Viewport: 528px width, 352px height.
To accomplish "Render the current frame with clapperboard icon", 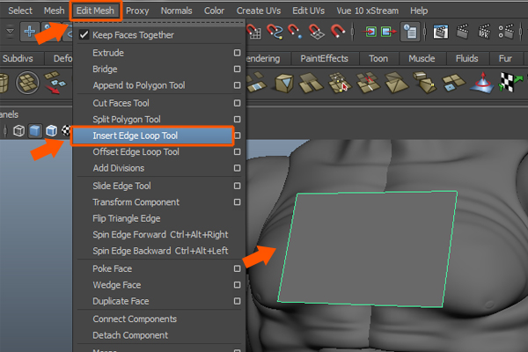I will click(x=463, y=32).
